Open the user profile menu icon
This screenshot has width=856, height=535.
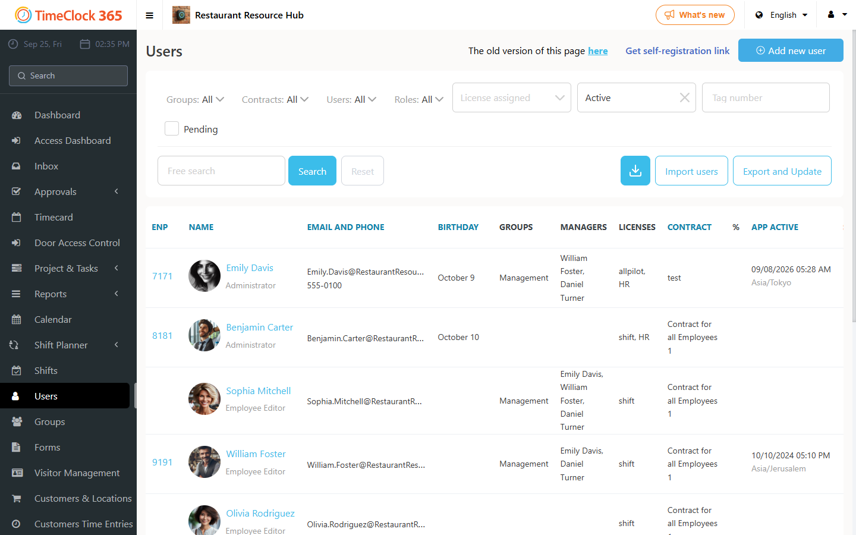click(837, 15)
